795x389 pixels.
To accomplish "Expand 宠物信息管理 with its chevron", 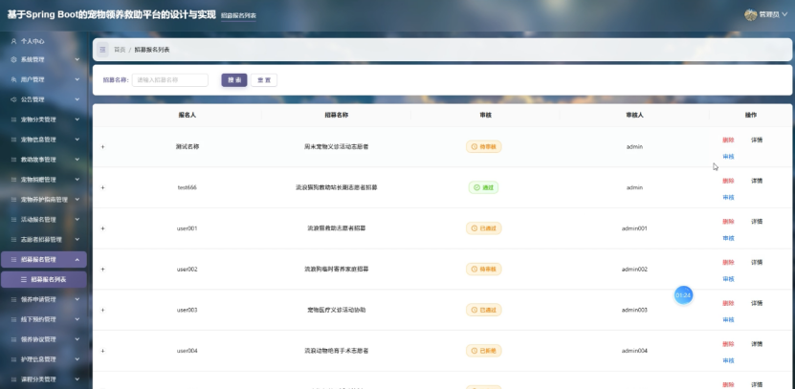I will click(77, 140).
